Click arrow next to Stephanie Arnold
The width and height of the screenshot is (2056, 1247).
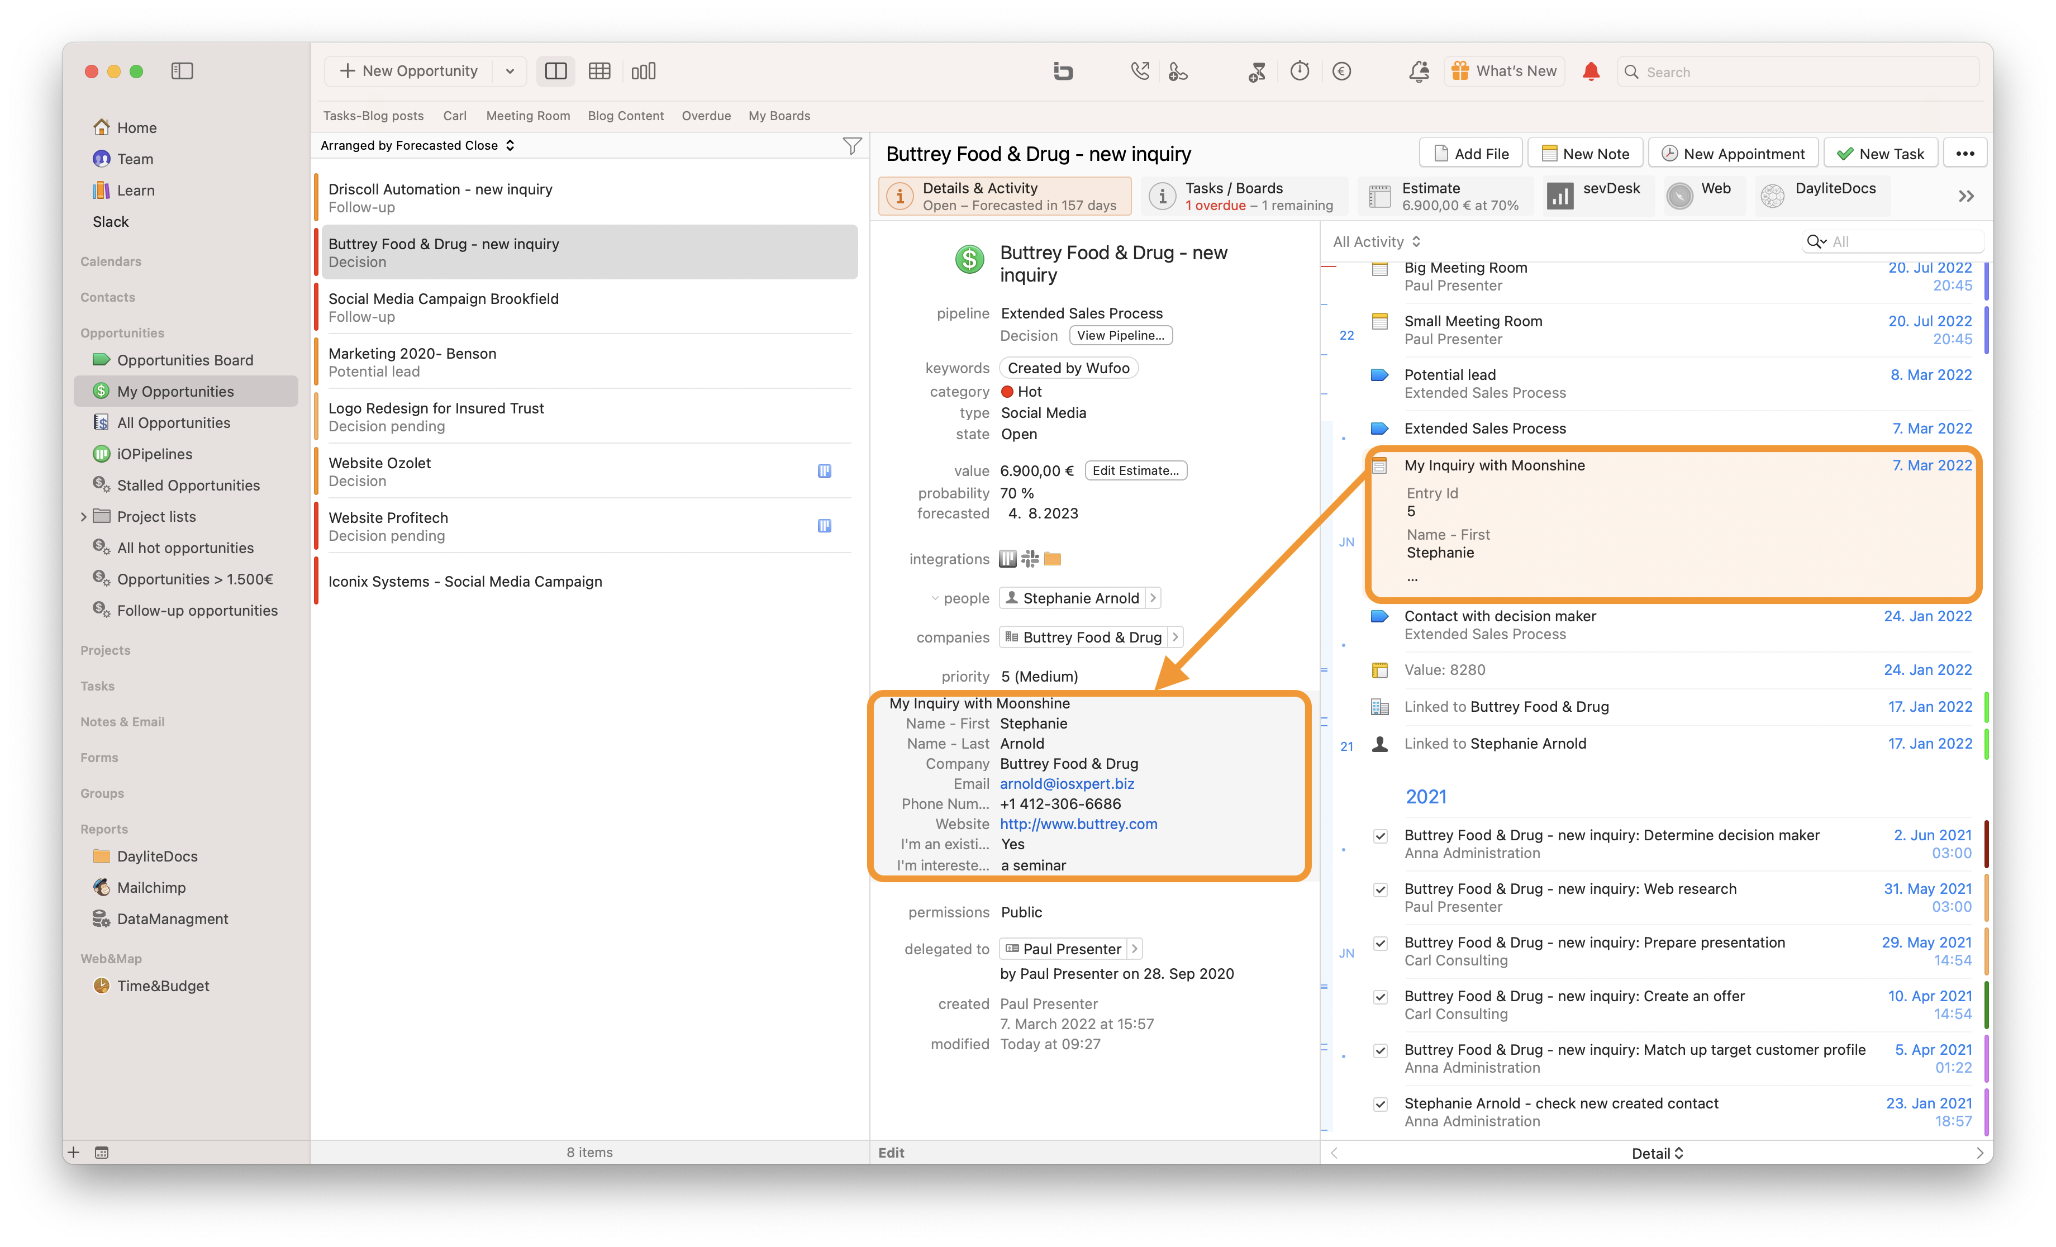click(1153, 598)
